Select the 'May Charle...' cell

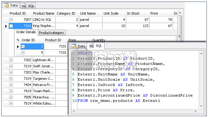point(44,72)
